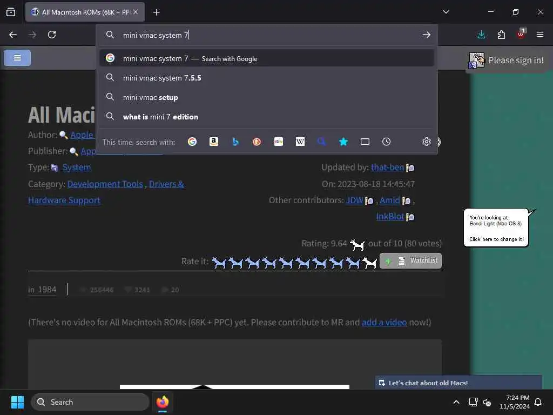This screenshot has height=415, width=553.
Task: Select suggestion 'mini vmac system 7.5.5'
Action: [x=267, y=78]
